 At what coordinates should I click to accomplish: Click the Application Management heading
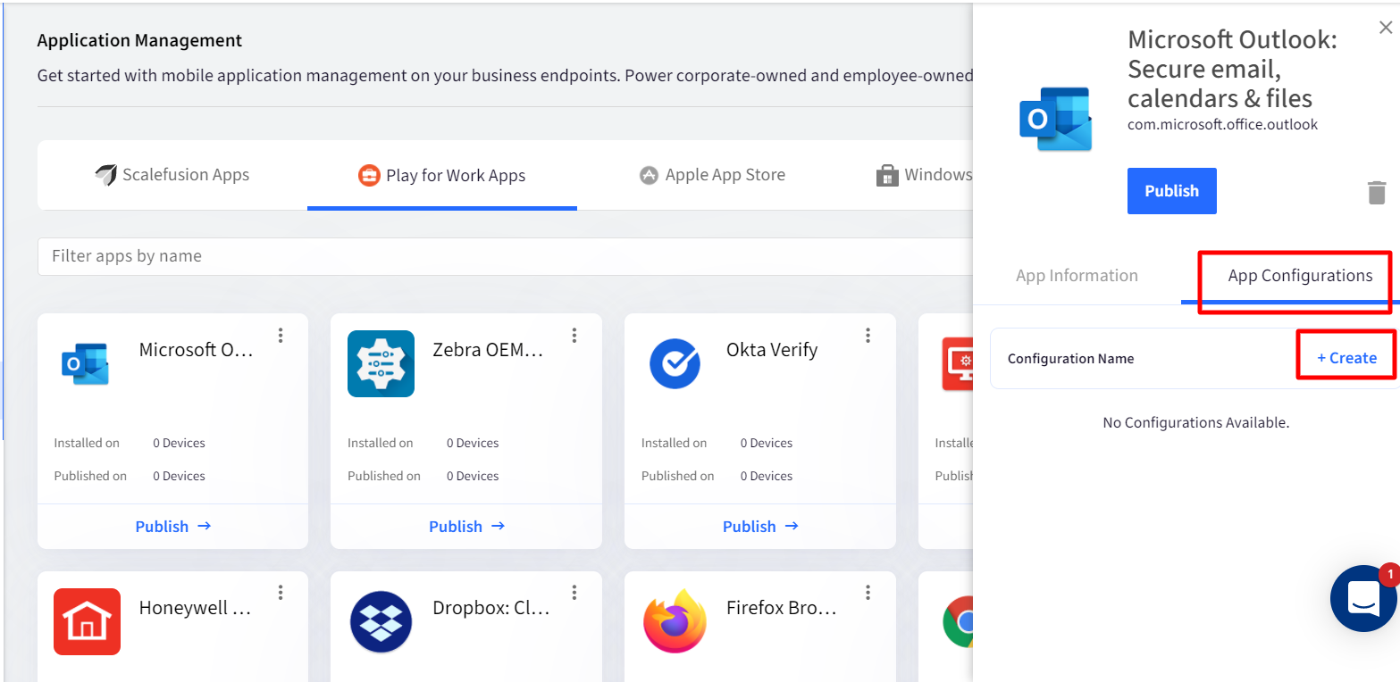click(139, 40)
